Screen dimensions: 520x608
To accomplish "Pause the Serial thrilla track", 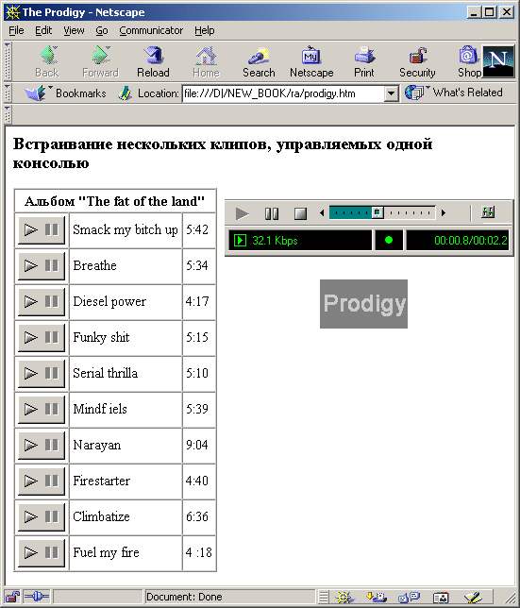I will (x=52, y=373).
